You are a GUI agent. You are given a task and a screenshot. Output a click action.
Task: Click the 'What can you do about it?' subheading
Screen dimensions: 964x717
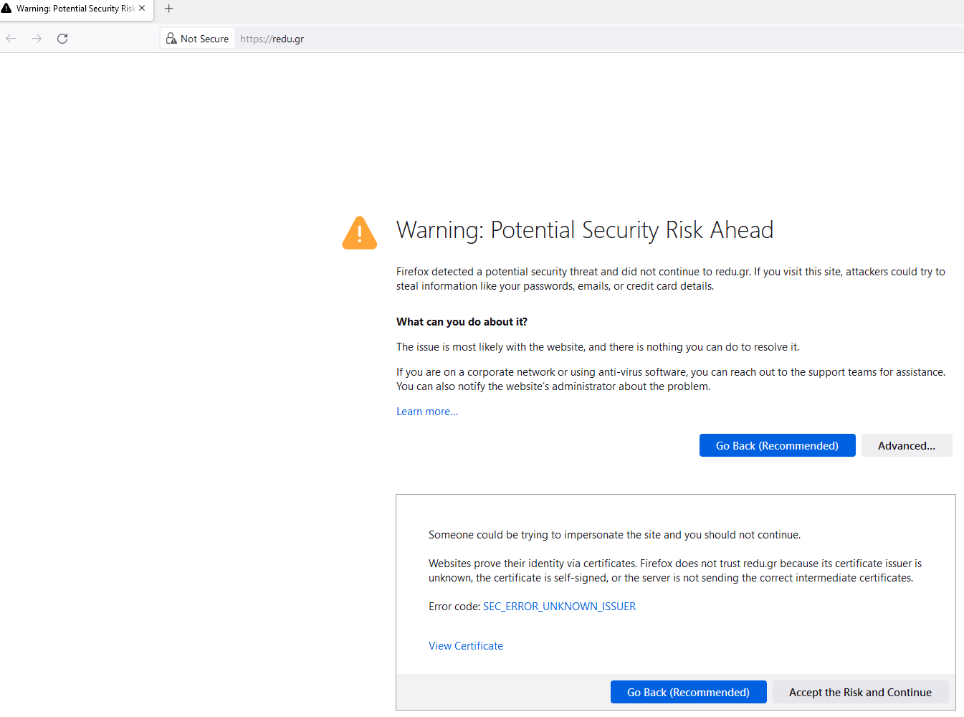462,322
